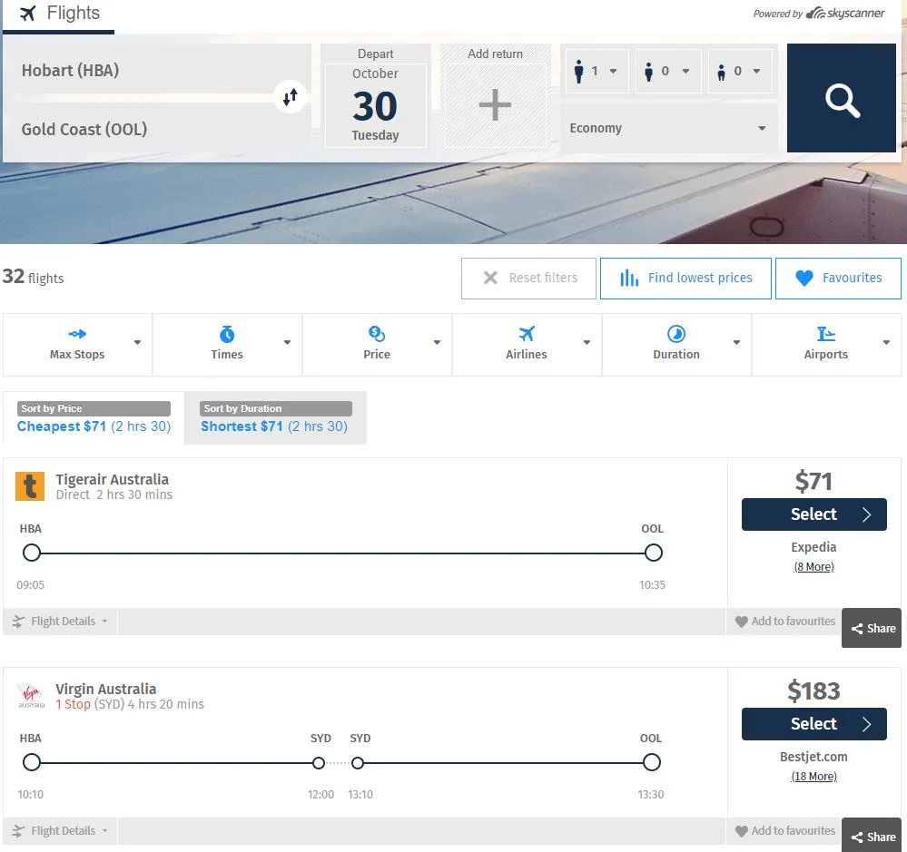
Task: Open the Economy cabin class dropdown
Action: [x=668, y=128]
